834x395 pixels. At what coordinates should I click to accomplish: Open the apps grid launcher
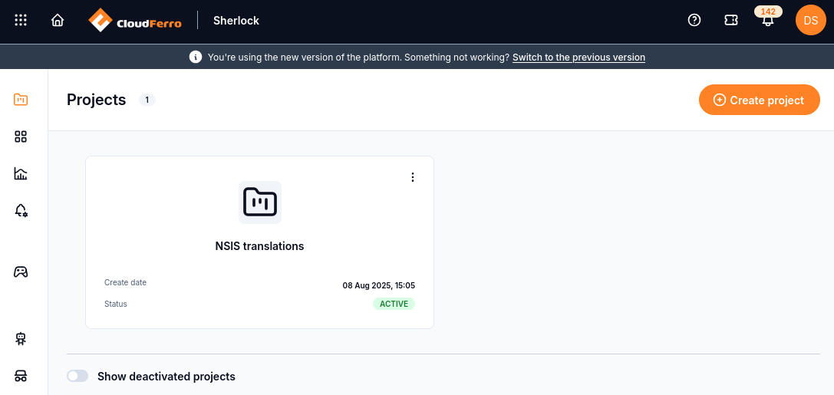click(21, 20)
